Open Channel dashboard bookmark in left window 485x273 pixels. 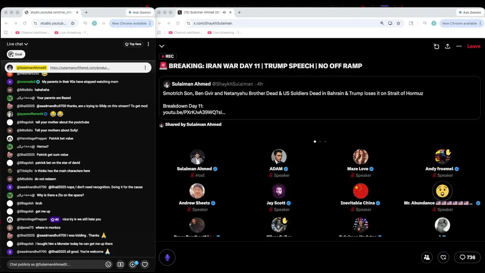pyautogui.click(x=33, y=33)
